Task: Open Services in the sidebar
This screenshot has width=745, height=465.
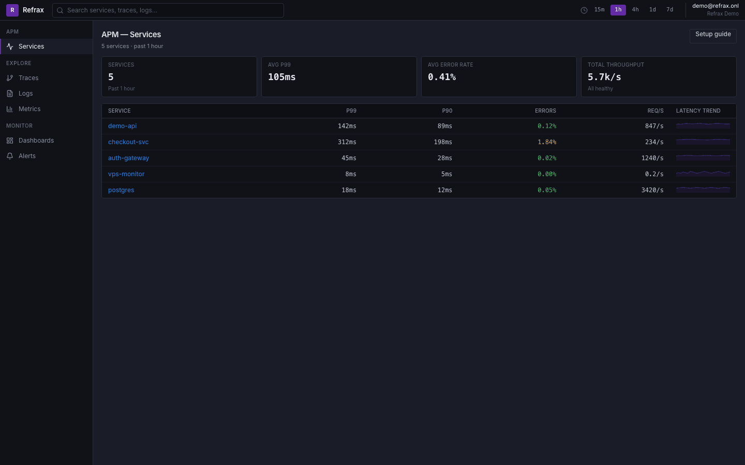Action: pos(47,47)
